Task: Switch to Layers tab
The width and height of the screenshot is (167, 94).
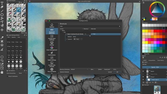Action: [145, 60]
